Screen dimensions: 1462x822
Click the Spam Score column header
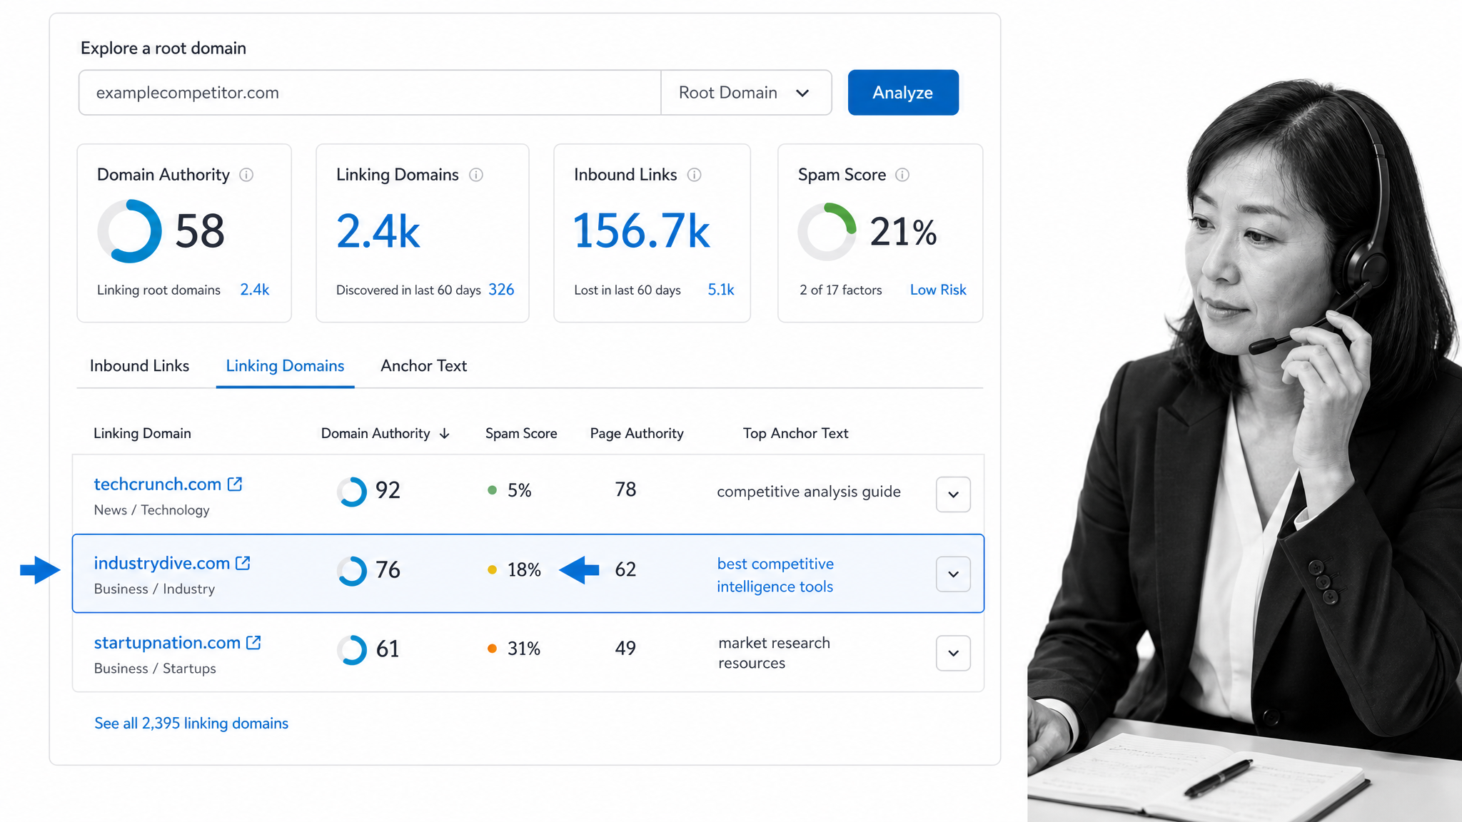pyautogui.click(x=521, y=434)
